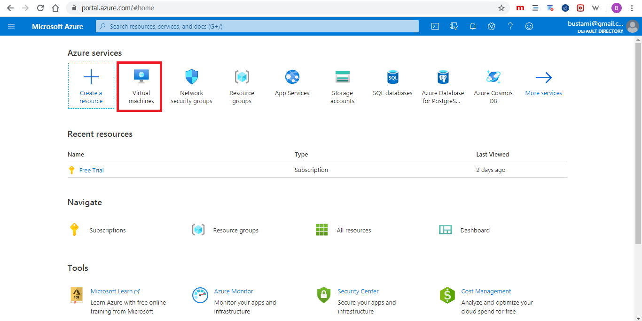Open Resource groups service icon in Azure services
This screenshot has height=321, width=642.
(242, 77)
